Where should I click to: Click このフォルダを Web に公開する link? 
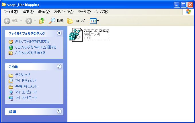[36, 47]
